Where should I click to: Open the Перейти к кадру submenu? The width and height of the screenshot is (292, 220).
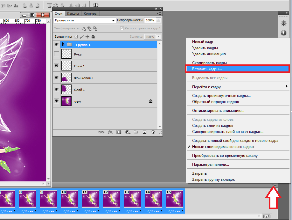click(x=238, y=87)
